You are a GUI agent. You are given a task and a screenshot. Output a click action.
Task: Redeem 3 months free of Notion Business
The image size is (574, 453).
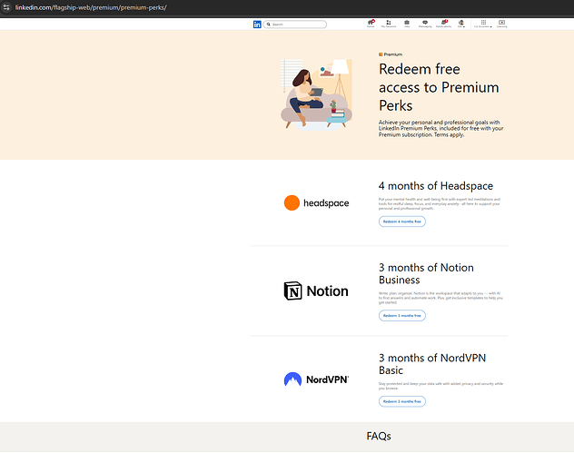click(x=402, y=315)
